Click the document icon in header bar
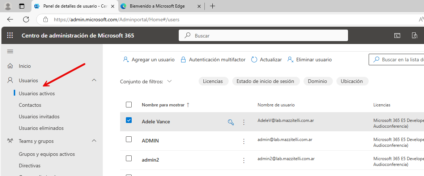The width and height of the screenshot is (424, 176). pos(415,36)
